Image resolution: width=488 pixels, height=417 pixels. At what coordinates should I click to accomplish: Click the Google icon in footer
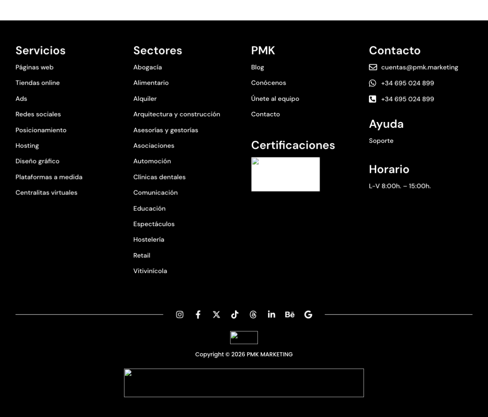click(x=308, y=314)
